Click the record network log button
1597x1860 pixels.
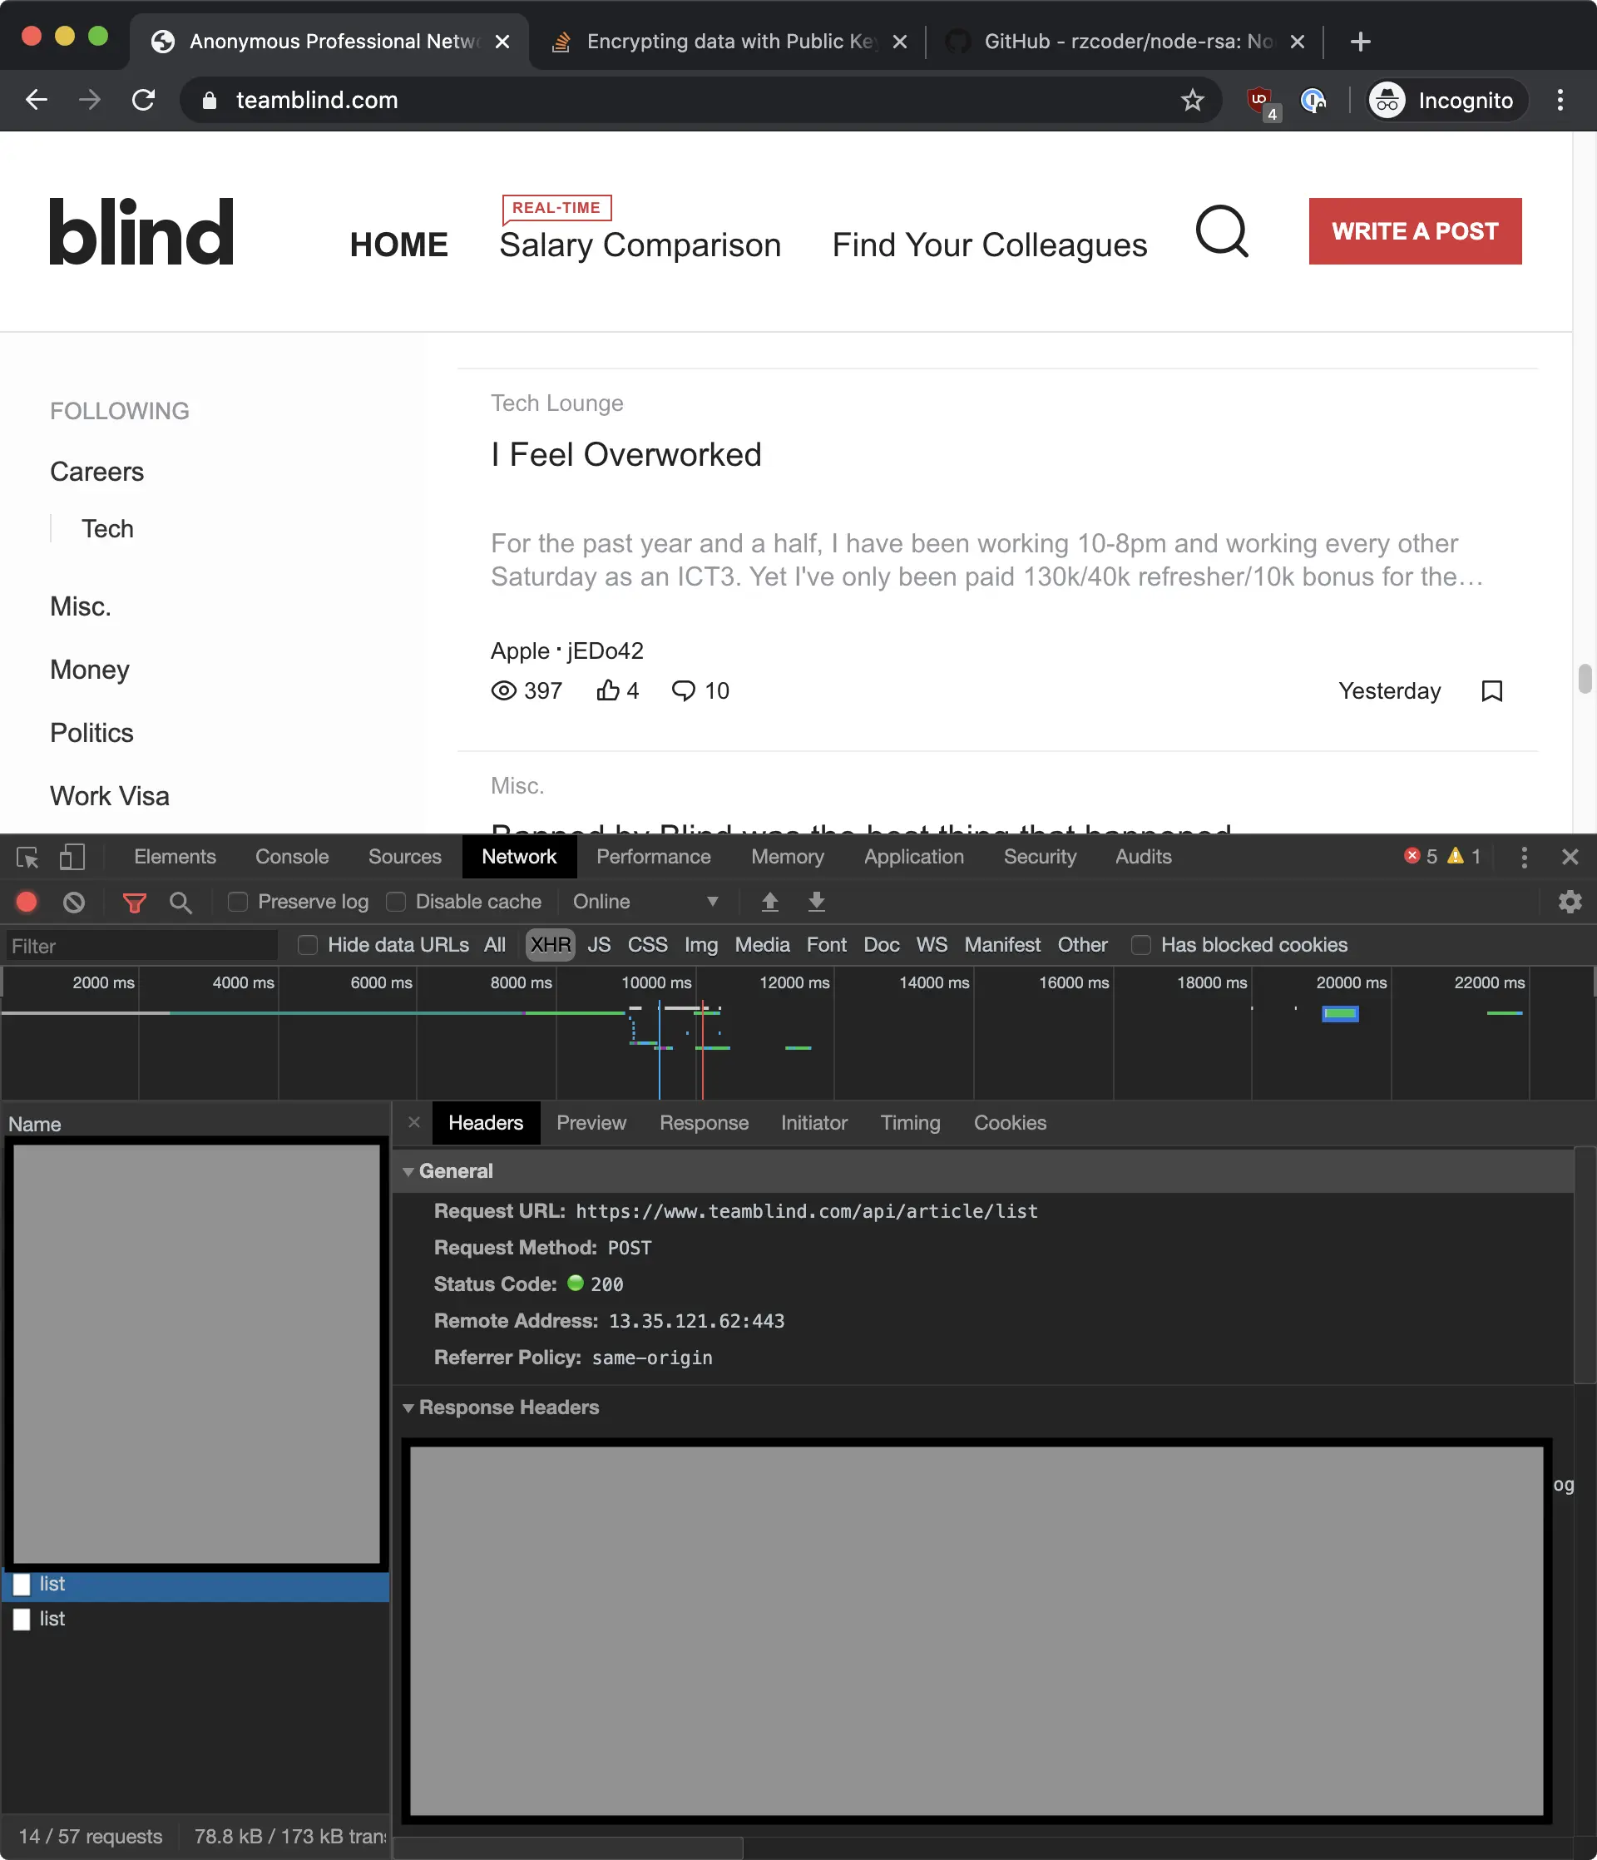[27, 903]
